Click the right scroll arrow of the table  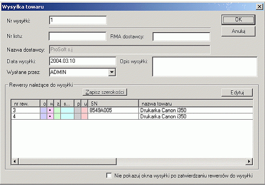pos(249,162)
